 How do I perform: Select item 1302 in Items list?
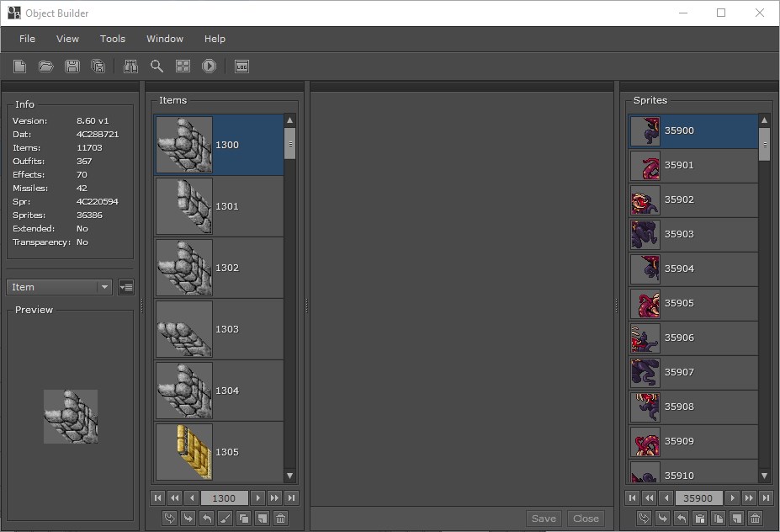tap(219, 268)
